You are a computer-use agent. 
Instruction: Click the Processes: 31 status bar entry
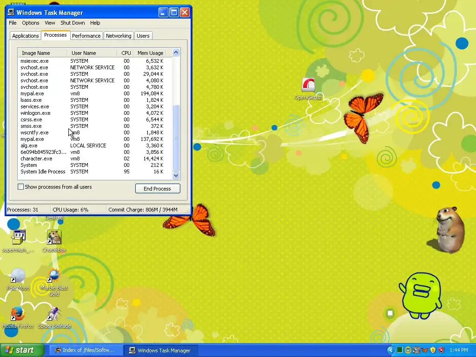28,210
